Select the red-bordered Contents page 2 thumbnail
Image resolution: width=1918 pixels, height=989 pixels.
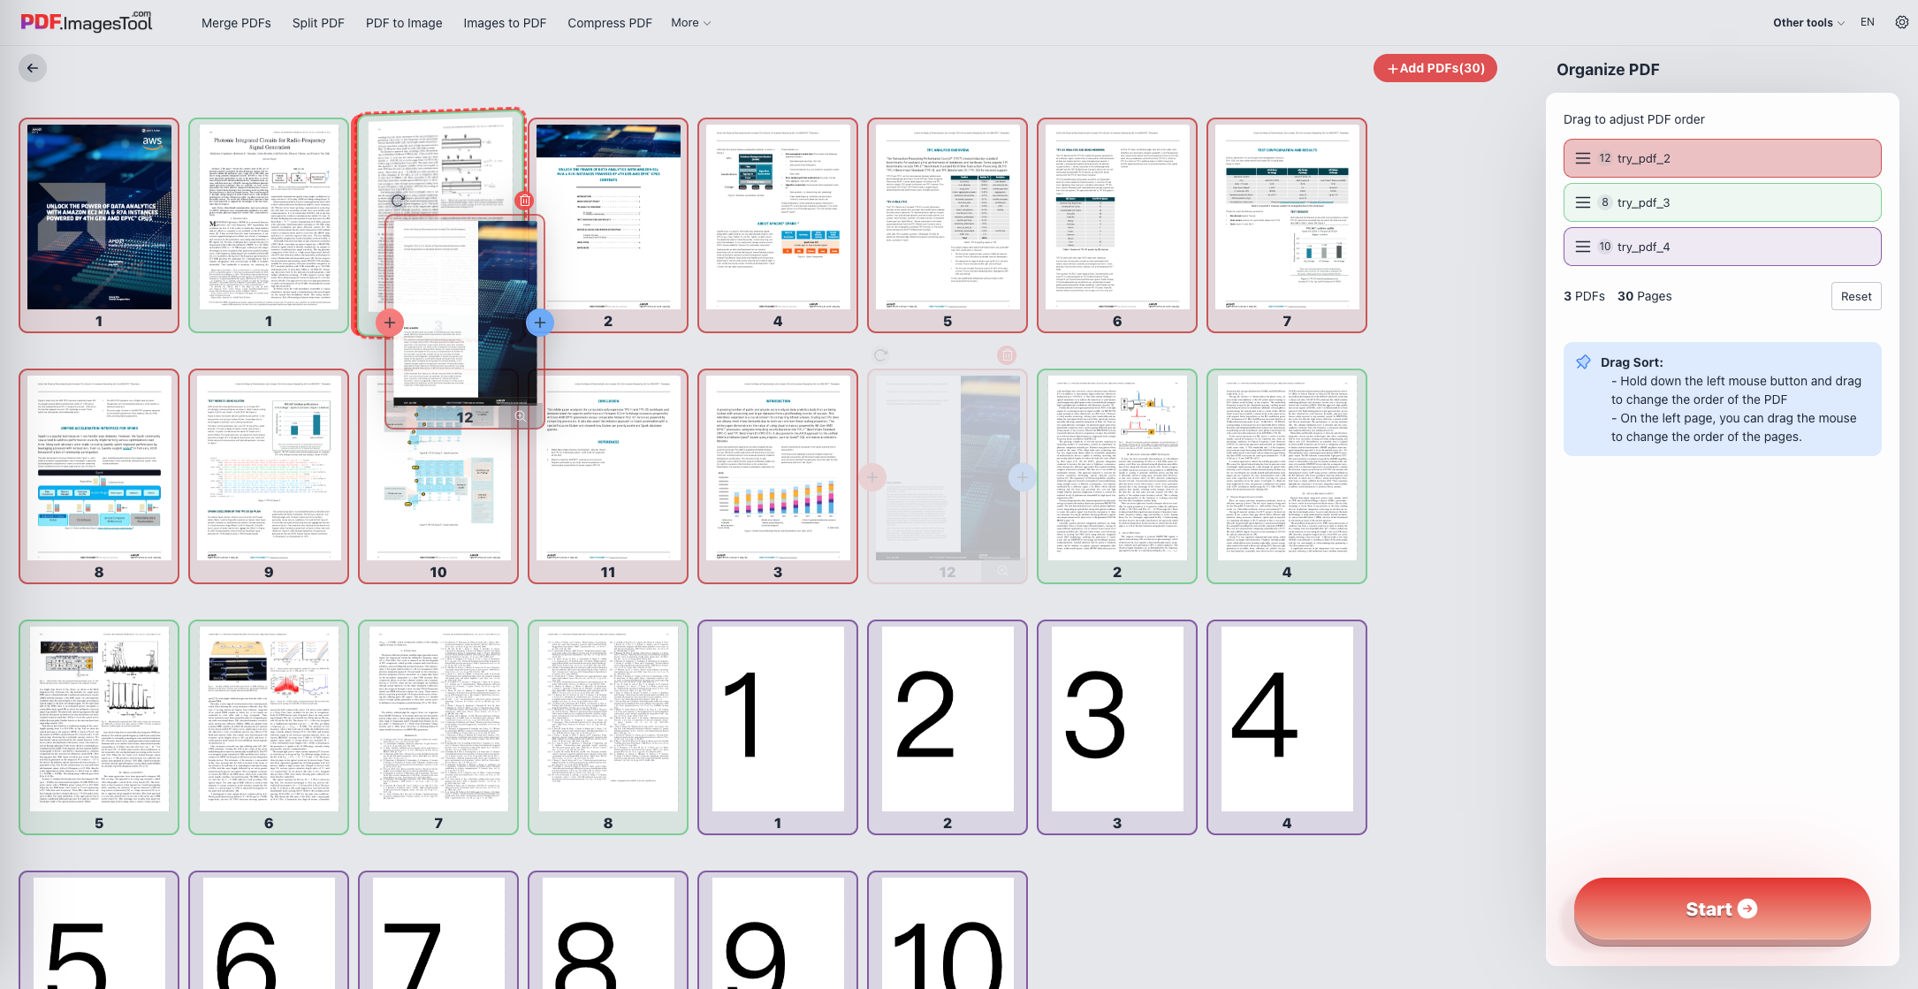[608, 225]
